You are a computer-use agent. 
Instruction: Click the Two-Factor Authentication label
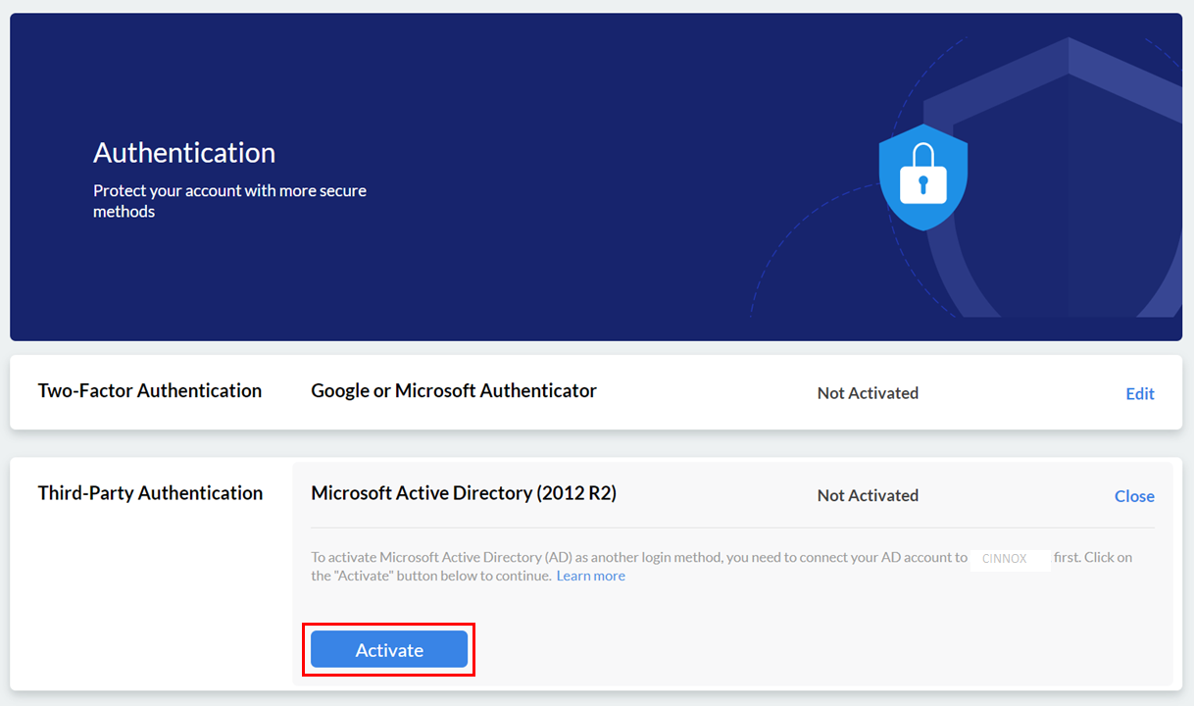[x=150, y=390]
